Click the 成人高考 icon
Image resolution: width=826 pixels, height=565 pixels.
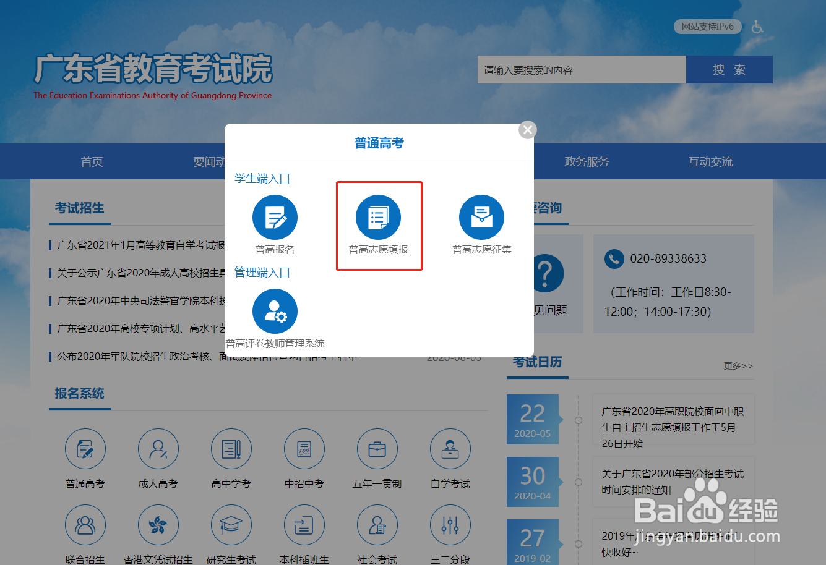pyautogui.click(x=158, y=449)
